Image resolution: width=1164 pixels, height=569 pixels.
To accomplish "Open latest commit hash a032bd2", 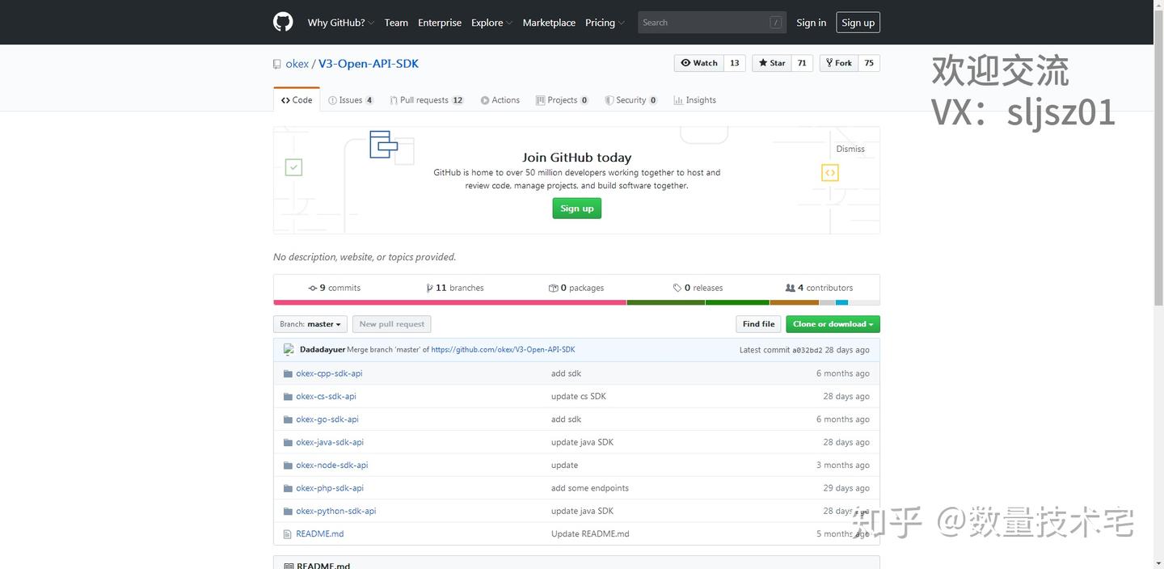I will 807,350.
